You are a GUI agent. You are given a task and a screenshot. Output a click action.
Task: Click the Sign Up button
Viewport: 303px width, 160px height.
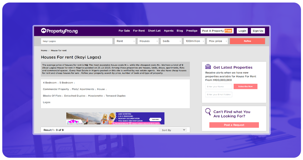tap(258, 31)
